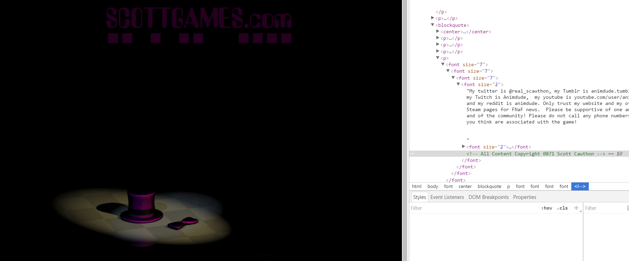629x261 pixels.
Task: Collapse the opened p node inside blockquote
Action: point(438,58)
